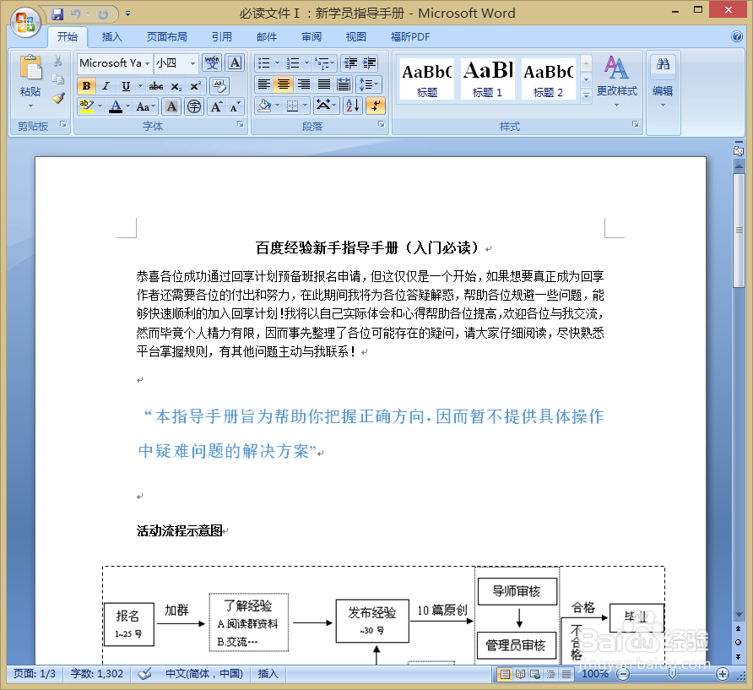Grow the font size

(216, 106)
